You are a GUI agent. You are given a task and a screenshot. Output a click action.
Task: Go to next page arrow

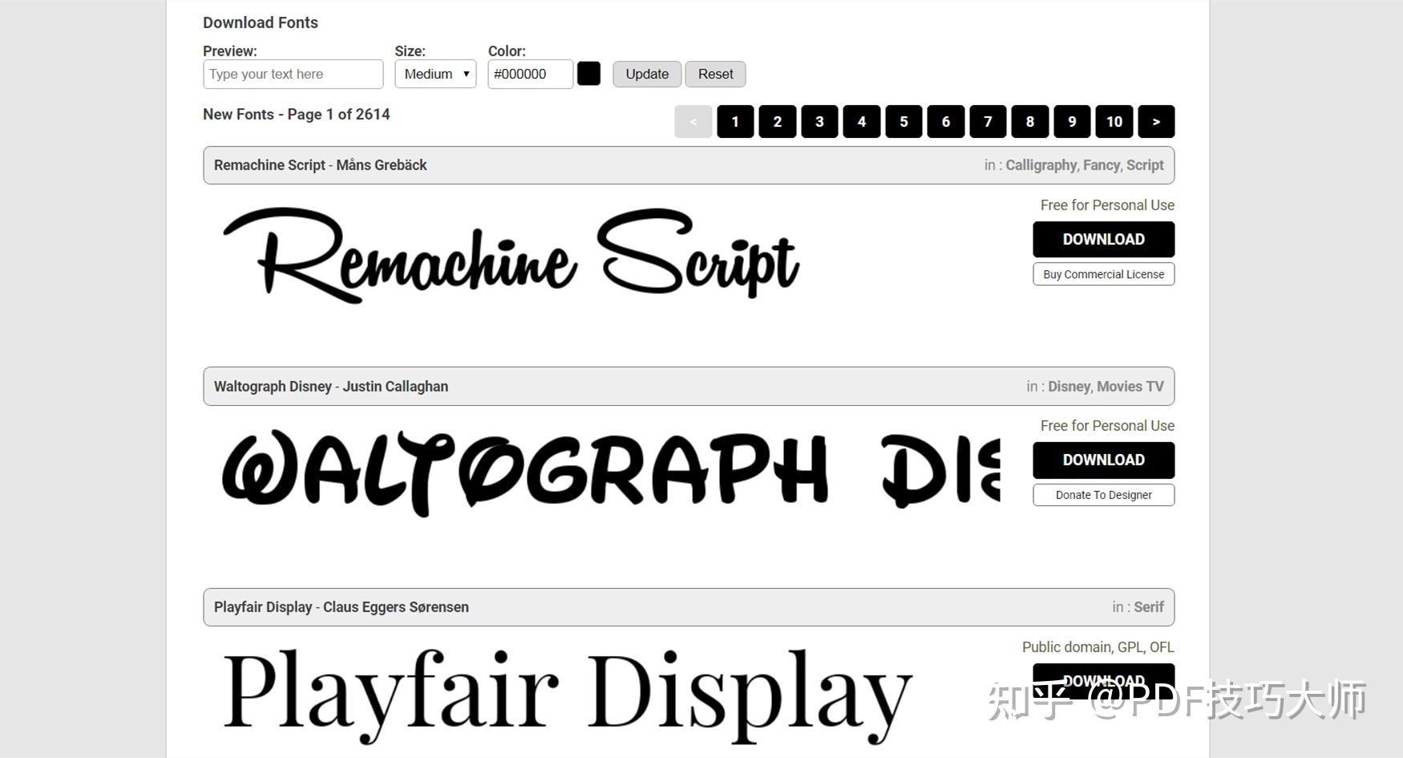(1156, 121)
